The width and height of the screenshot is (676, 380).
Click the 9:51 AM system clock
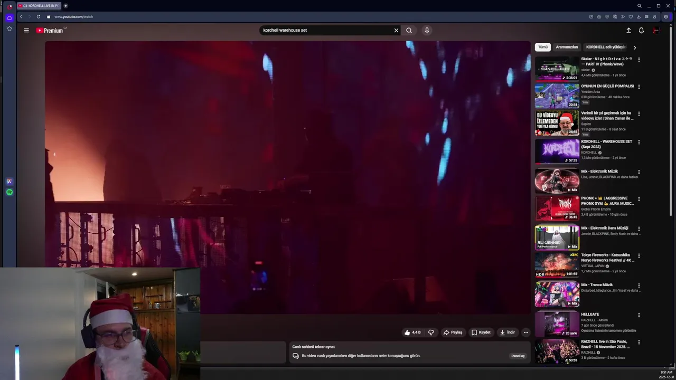click(x=666, y=372)
